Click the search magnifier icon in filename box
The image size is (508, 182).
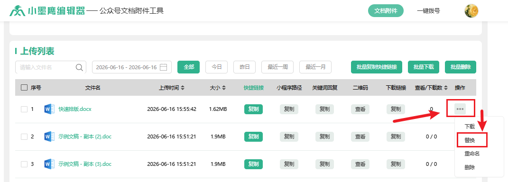coord(79,67)
